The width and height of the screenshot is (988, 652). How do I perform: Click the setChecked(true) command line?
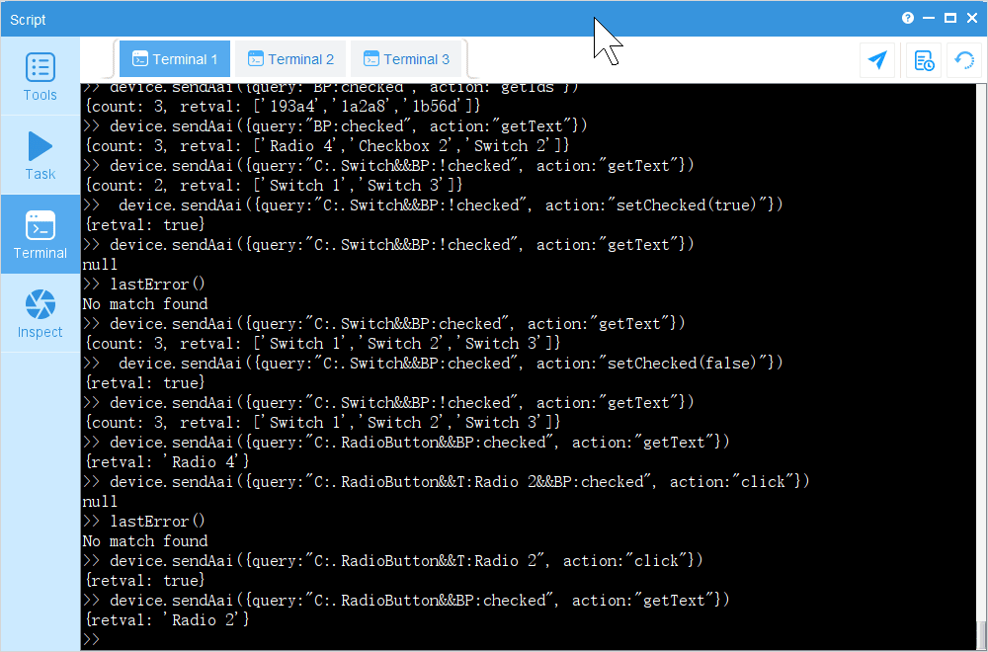(433, 204)
